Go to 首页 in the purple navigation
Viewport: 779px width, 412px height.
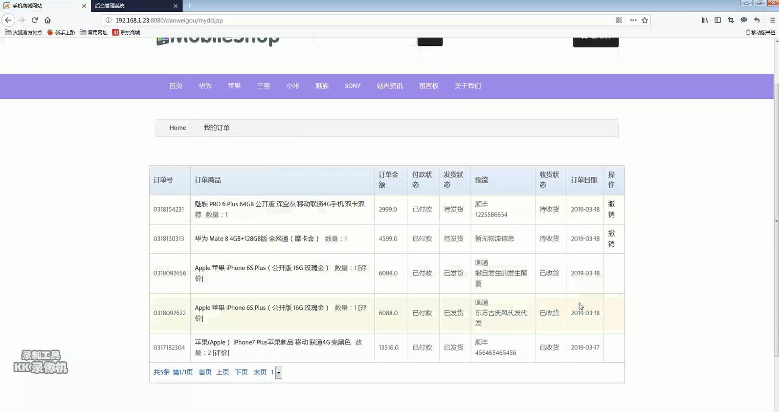pos(176,86)
